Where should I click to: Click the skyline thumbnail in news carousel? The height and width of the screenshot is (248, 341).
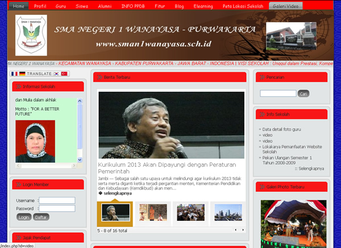226,212
